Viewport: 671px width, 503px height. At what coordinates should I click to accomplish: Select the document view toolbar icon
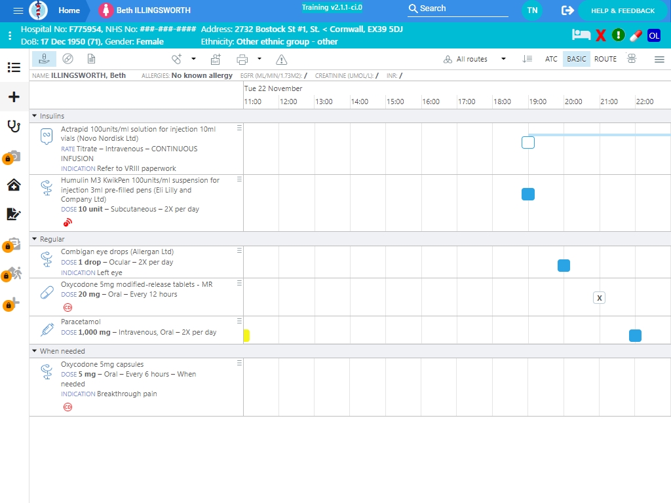point(91,59)
